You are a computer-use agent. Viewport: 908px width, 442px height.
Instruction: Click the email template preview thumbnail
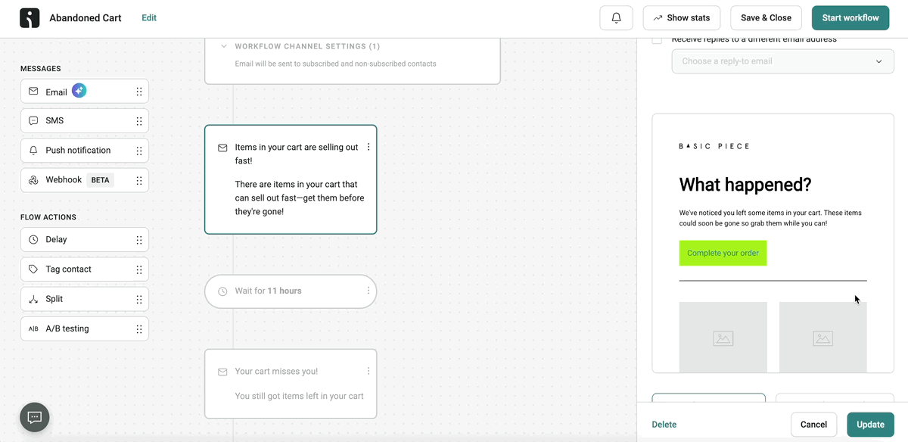click(773, 242)
